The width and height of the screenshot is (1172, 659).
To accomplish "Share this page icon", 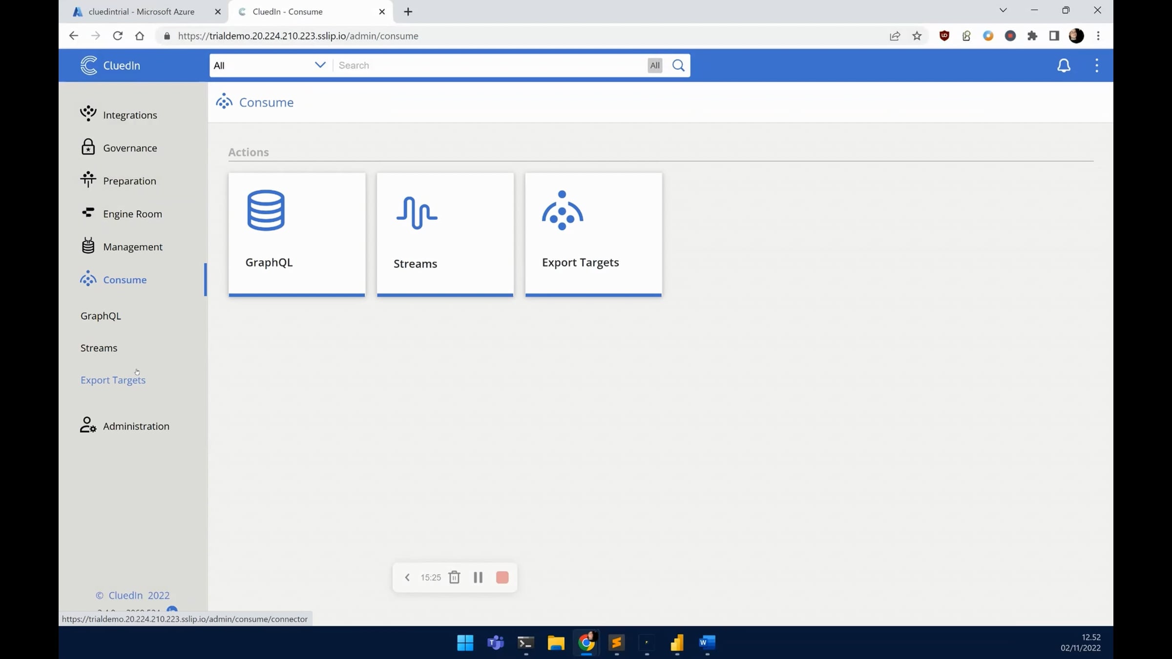I will (895, 36).
